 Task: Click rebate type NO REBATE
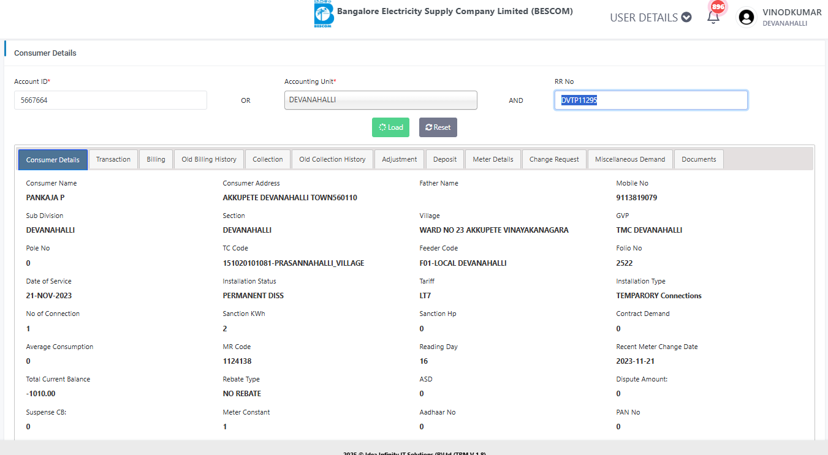(242, 394)
